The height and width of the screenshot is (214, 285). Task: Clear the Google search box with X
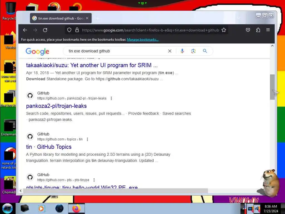click(x=169, y=51)
